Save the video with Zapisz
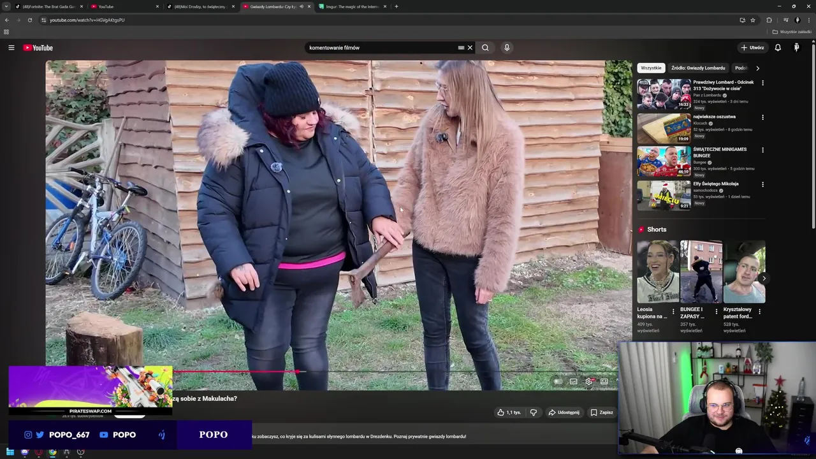816x459 pixels. [601, 412]
